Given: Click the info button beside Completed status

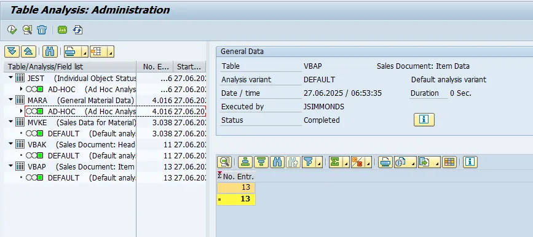Looking at the screenshot, I should pyautogui.click(x=424, y=120).
